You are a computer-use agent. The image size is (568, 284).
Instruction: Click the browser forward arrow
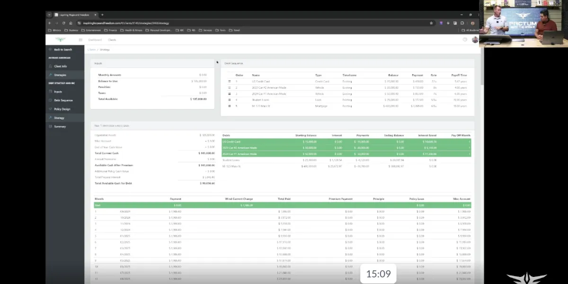[x=57, y=23]
